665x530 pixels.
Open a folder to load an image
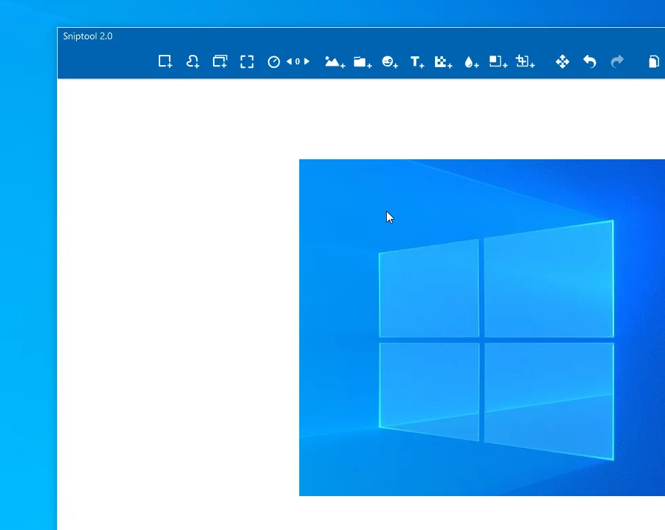click(x=362, y=61)
